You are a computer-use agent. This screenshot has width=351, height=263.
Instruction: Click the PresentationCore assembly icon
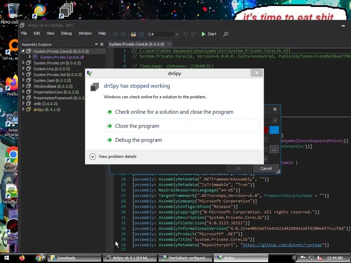pos(29,92)
